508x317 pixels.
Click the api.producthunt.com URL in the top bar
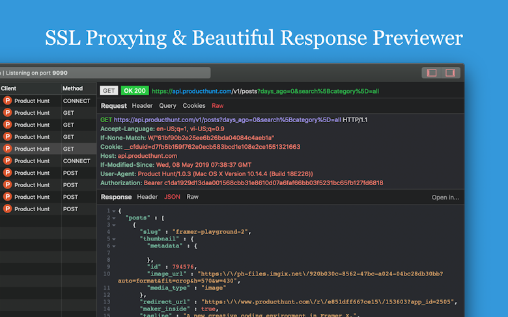[x=265, y=91]
